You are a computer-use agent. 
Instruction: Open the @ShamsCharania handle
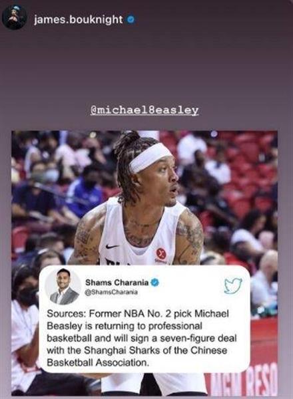click(112, 293)
